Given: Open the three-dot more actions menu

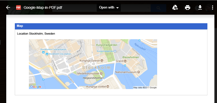Looking at the screenshot, I should [x=213, y=7].
